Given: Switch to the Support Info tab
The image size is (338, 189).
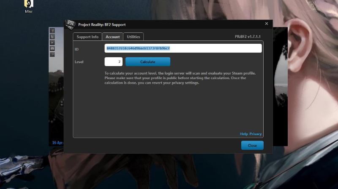Looking at the screenshot, I should tap(87, 37).
